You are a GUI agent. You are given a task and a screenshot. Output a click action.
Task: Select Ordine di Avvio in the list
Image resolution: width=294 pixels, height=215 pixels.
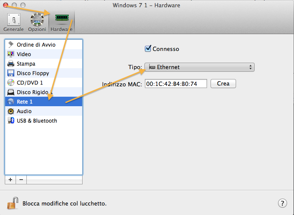pyautogui.click(x=44, y=44)
